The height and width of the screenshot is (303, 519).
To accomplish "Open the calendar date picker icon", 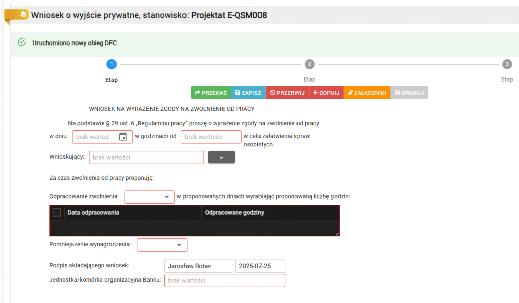I will click(123, 137).
